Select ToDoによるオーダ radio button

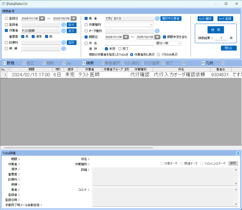(x=201, y=164)
